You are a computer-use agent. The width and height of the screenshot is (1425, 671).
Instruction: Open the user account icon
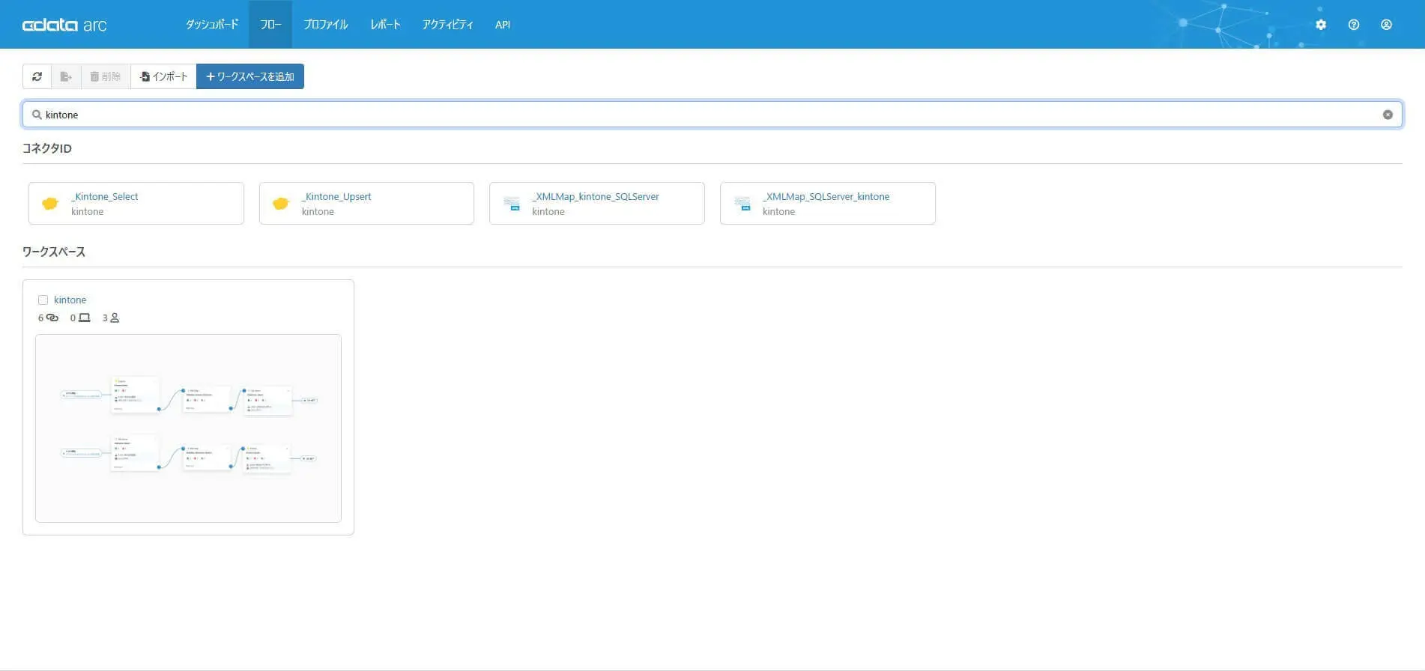[x=1387, y=25]
